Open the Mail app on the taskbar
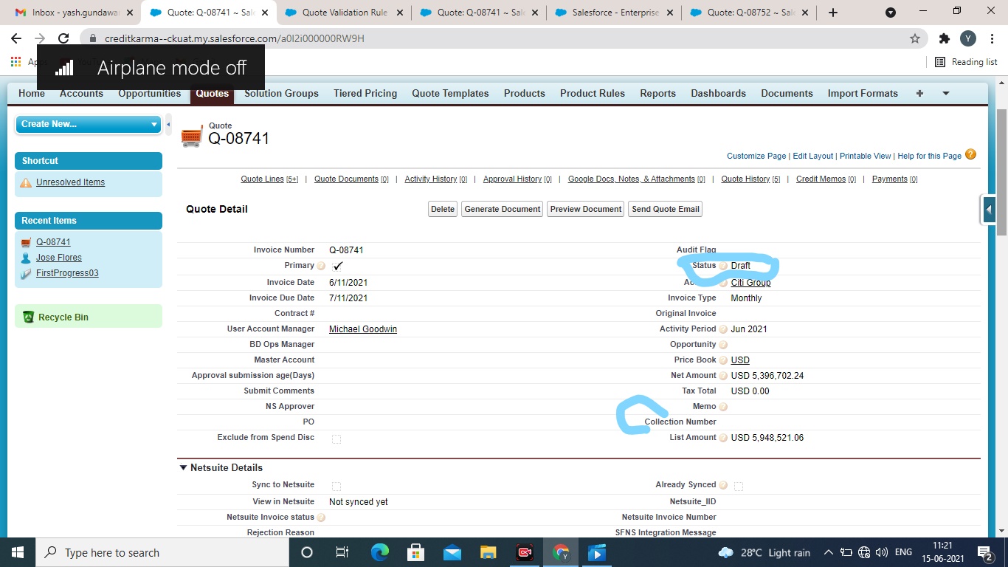This screenshot has height=567, width=1008. (452, 552)
